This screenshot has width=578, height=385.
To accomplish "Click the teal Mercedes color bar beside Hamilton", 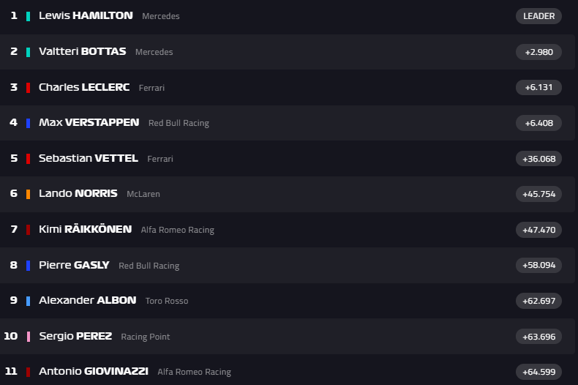I will (x=28, y=16).
